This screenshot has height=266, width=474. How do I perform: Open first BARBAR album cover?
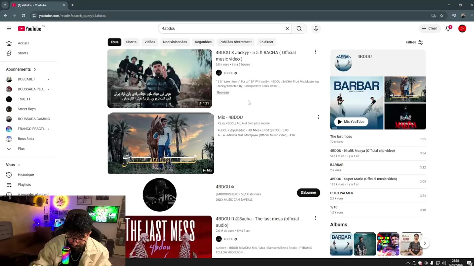(x=341, y=244)
